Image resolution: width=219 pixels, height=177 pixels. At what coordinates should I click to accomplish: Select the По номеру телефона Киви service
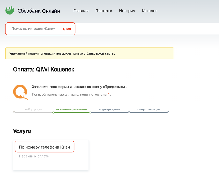[45, 147]
